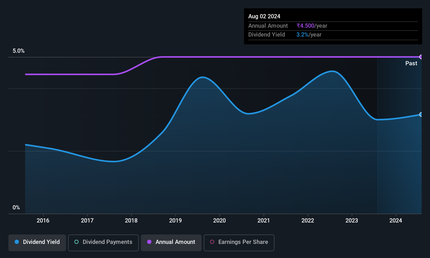Click the blue Dividend Yield endpoint marker

click(421, 114)
